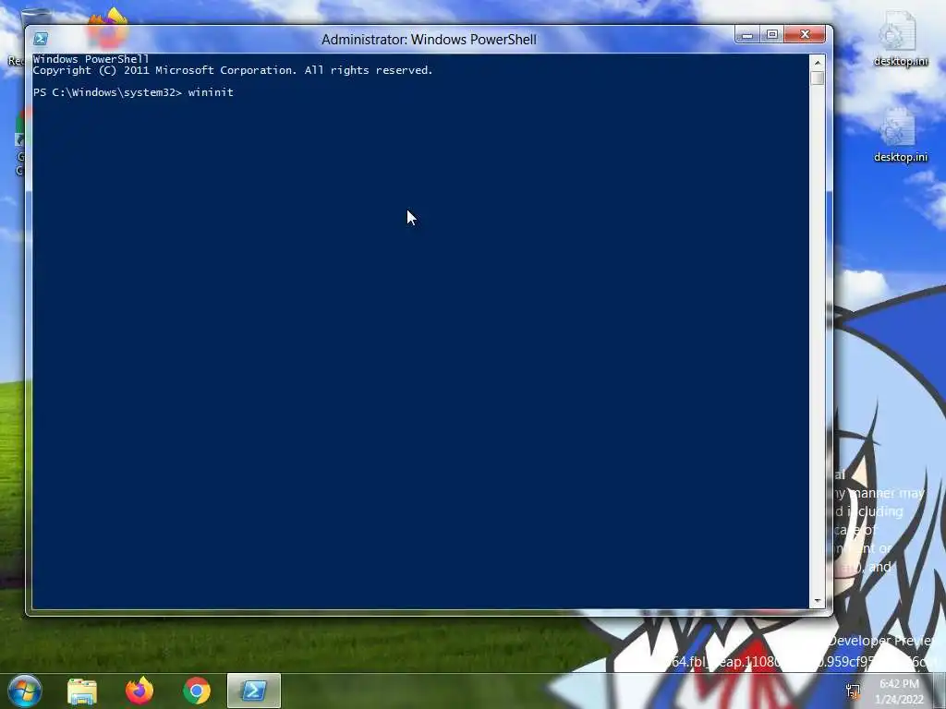Select the PowerShell taskbar button

[x=254, y=691]
